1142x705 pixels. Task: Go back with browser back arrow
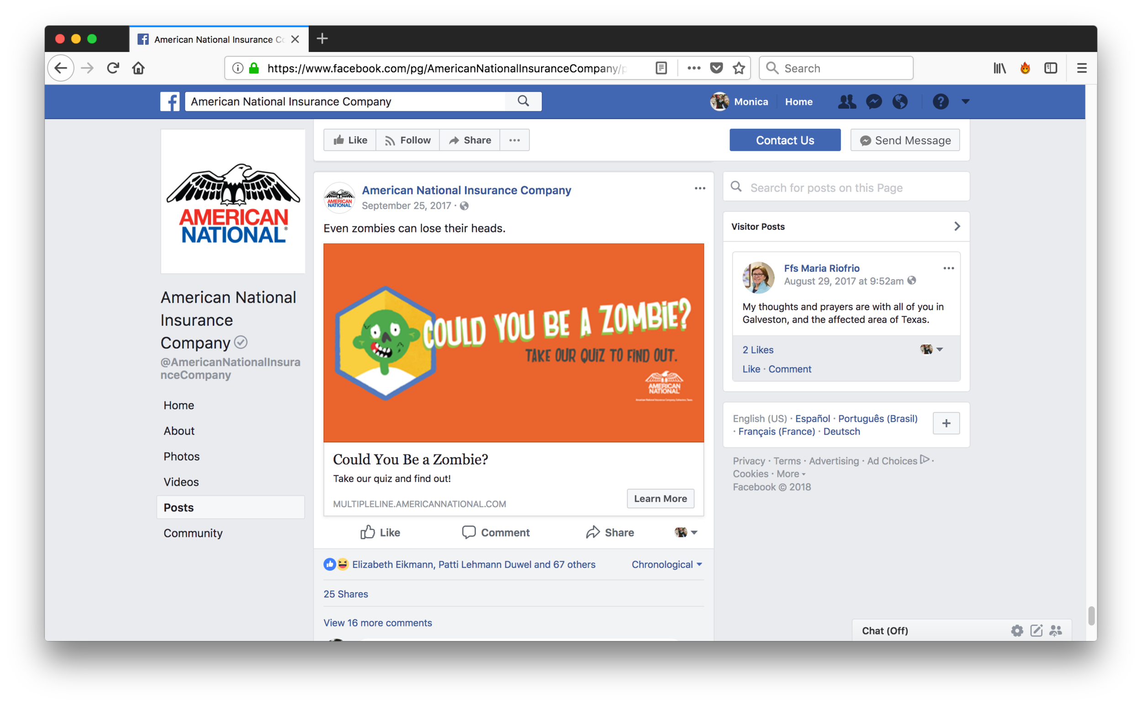pyautogui.click(x=61, y=68)
